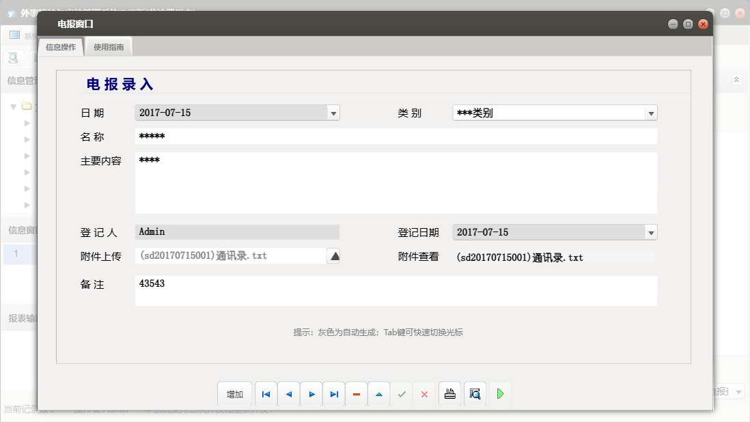
Task: Open attachment 通讯录.txt in 附件查看
Action: click(x=519, y=258)
